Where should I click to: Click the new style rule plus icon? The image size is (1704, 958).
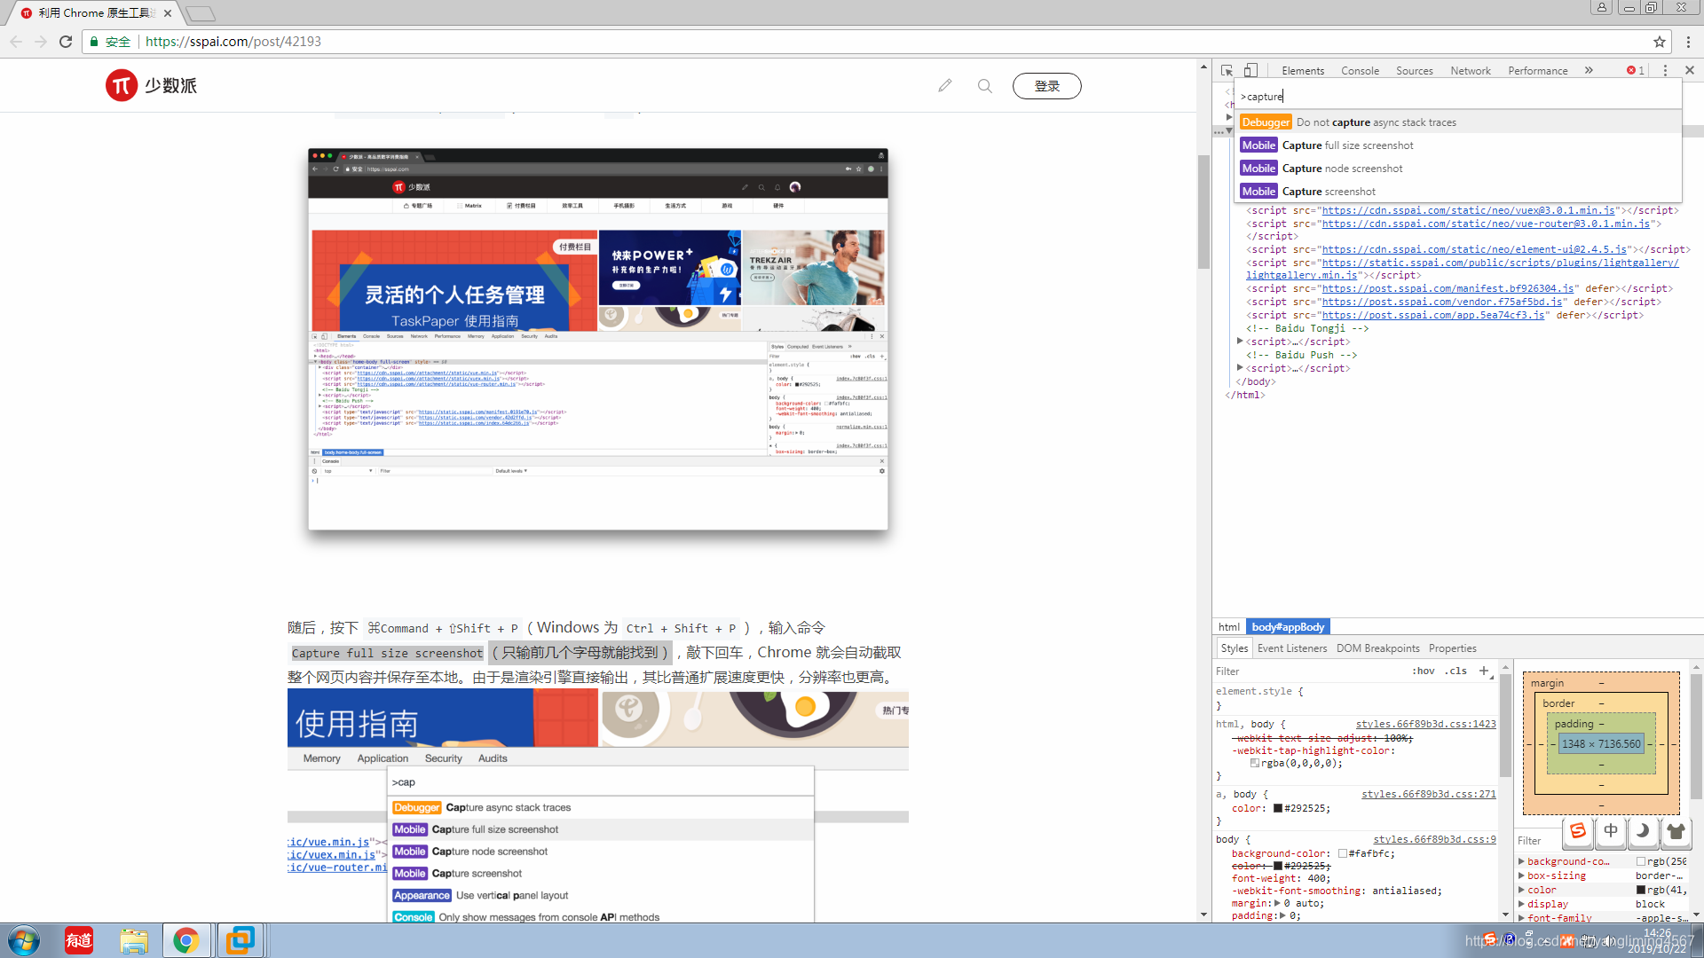(x=1483, y=671)
